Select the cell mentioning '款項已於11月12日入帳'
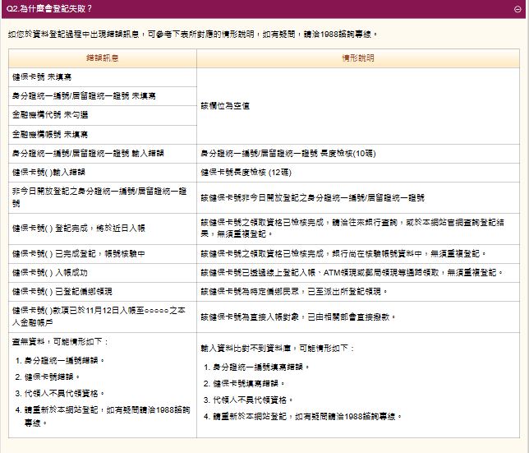529x453 pixels. 103,317
